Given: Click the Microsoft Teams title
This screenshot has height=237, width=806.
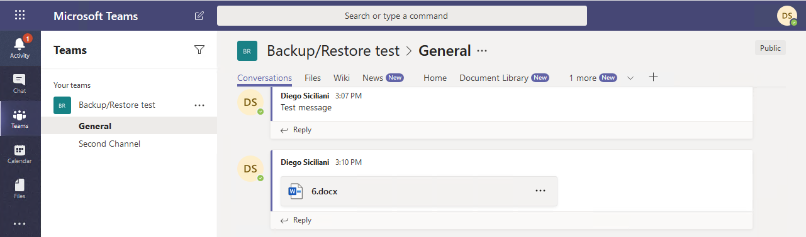Looking at the screenshot, I should pos(96,16).
